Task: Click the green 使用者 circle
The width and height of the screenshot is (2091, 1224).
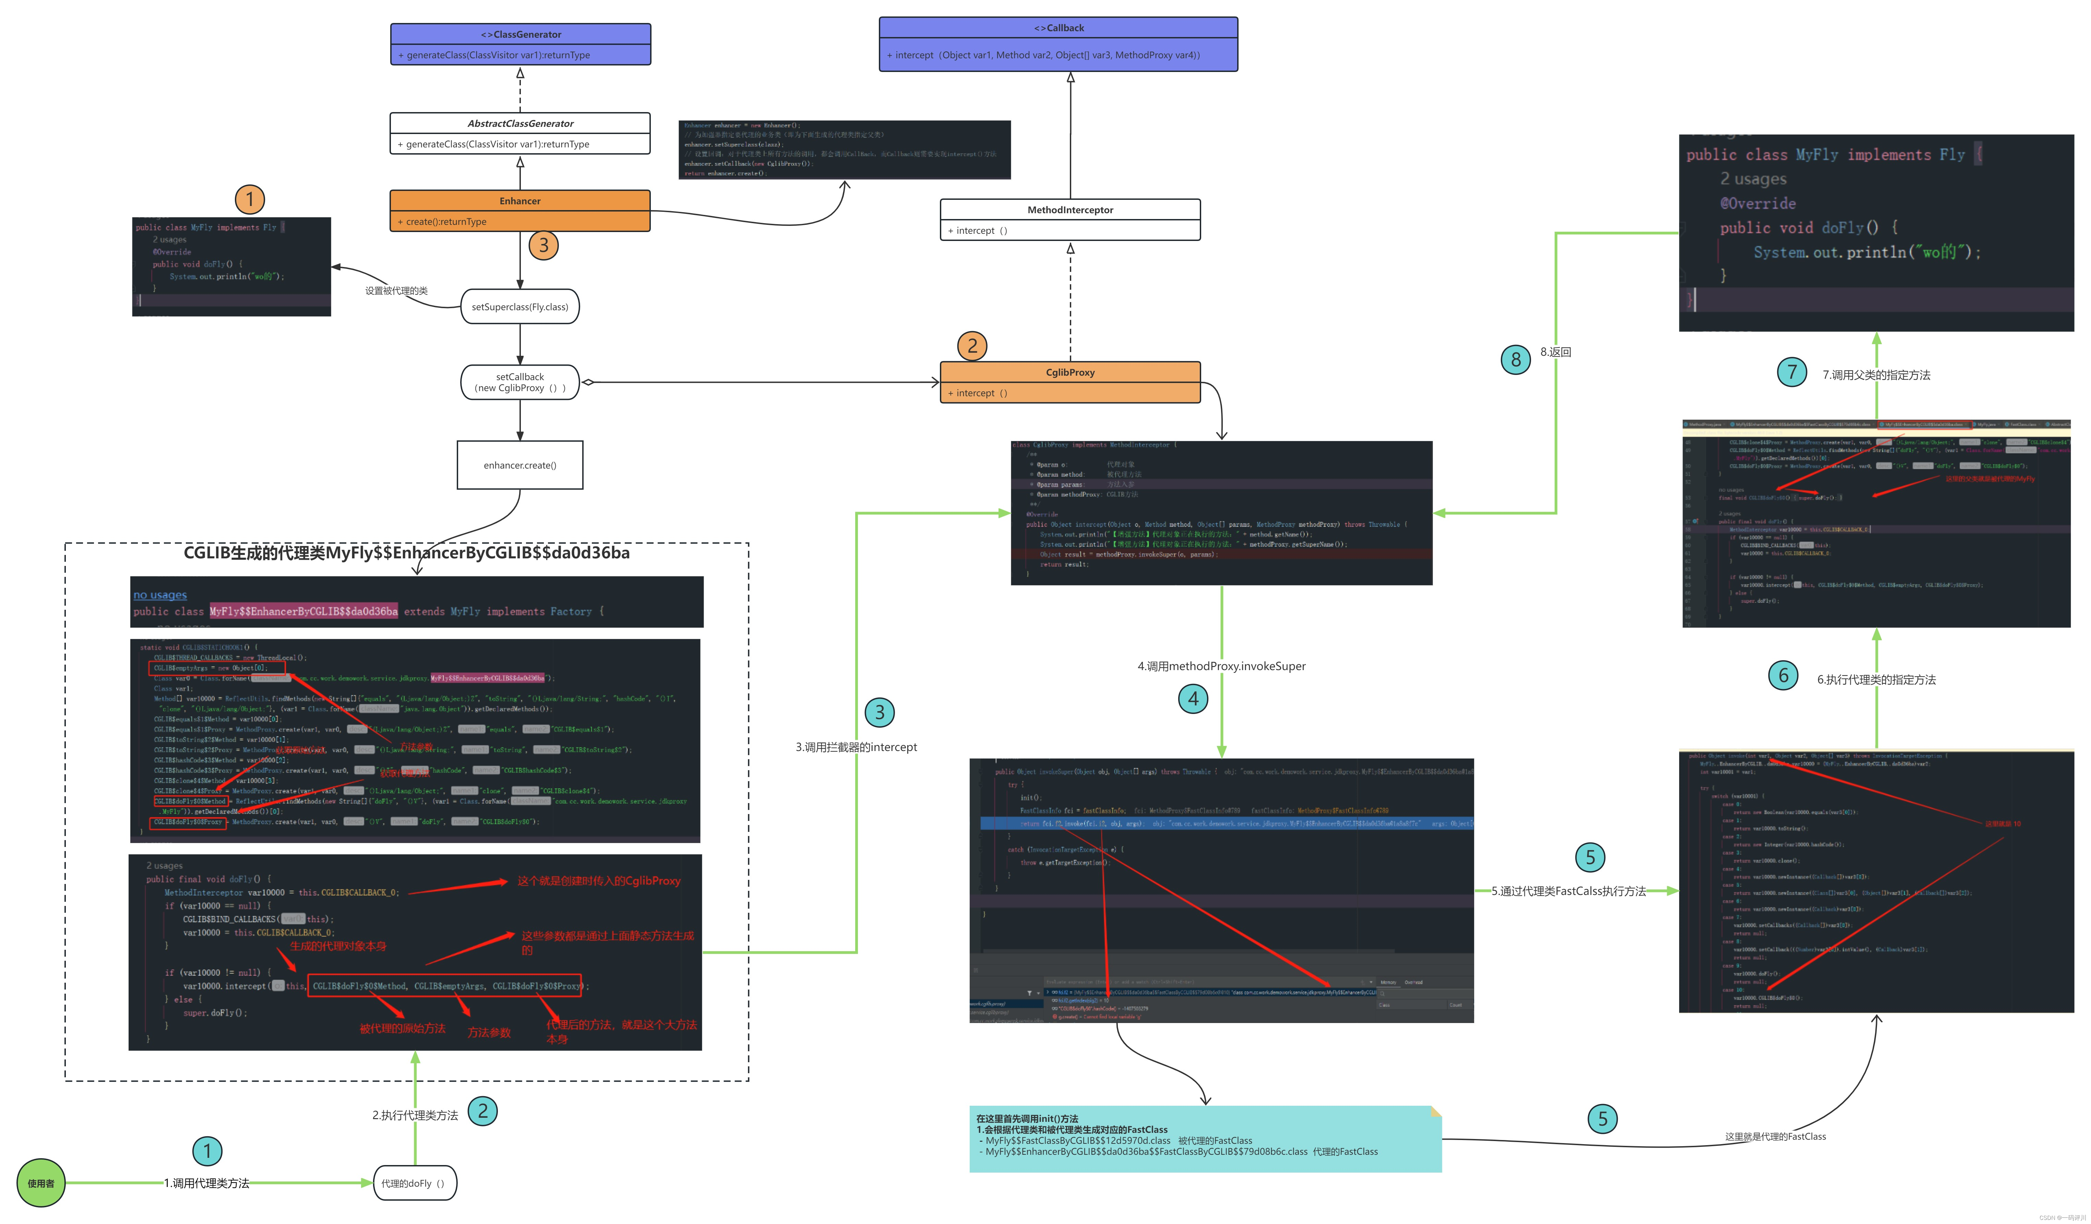Action: (x=41, y=1183)
